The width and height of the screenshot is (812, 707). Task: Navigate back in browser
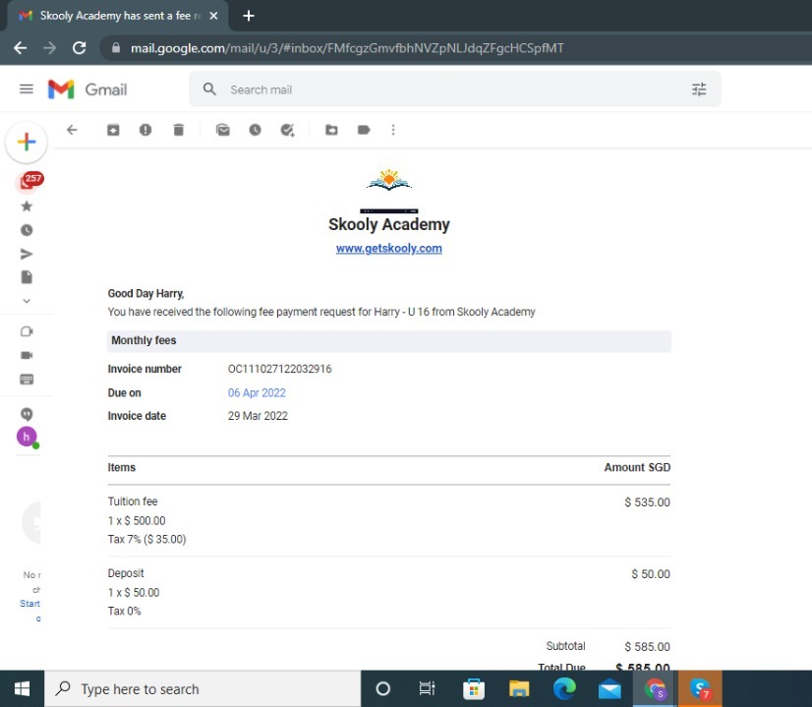pyautogui.click(x=21, y=48)
